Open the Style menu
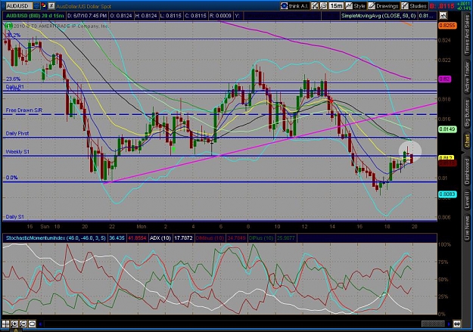Image resolution: width=473 pixels, height=332 pixels. [356, 6]
